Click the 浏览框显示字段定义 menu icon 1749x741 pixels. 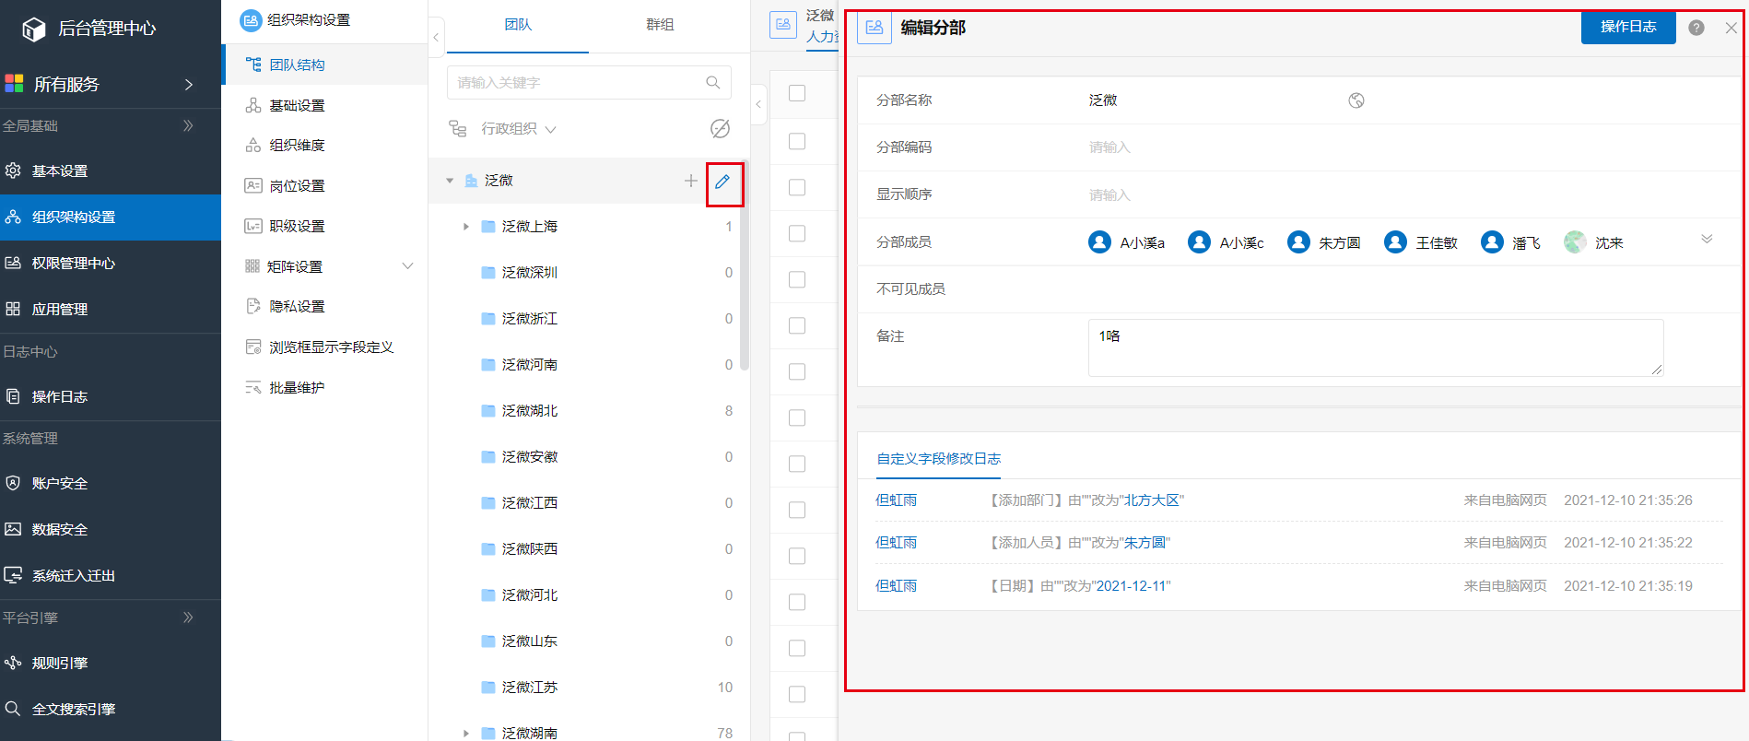pyautogui.click(x=252, y=347)
